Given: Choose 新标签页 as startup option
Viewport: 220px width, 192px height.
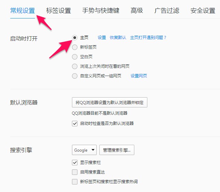Looking at the screenshot, I should coord(75,47).
